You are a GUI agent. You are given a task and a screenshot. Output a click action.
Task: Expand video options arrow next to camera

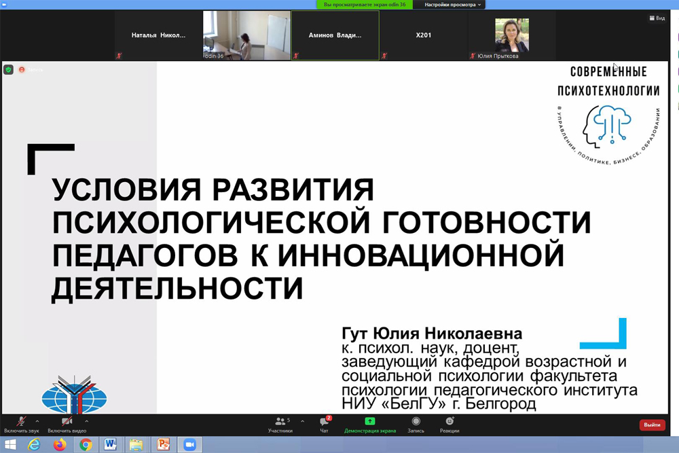pos(87,421)
